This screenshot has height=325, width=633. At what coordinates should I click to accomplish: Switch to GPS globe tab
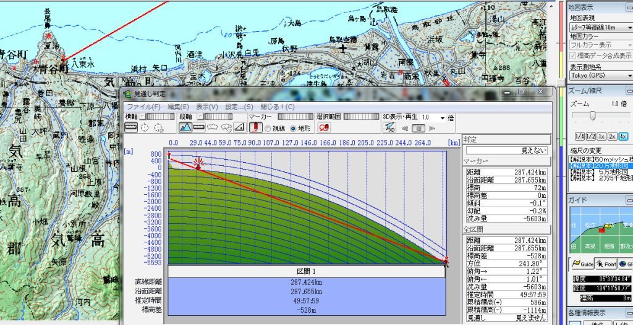(625, 264)
